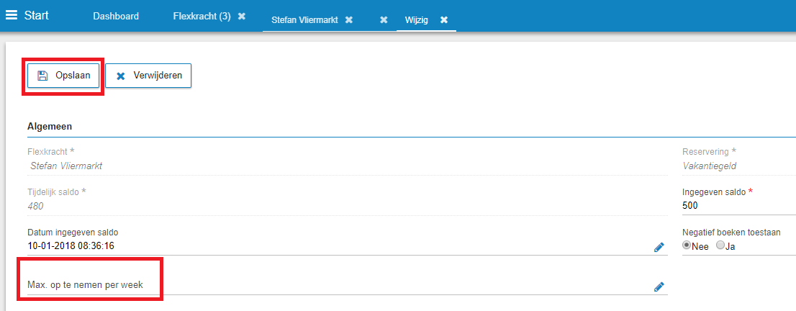Select Nee for Negatief boeken toestaan

687,245
